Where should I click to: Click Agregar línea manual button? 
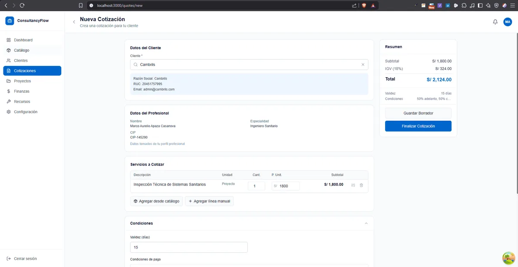(209, 201)
